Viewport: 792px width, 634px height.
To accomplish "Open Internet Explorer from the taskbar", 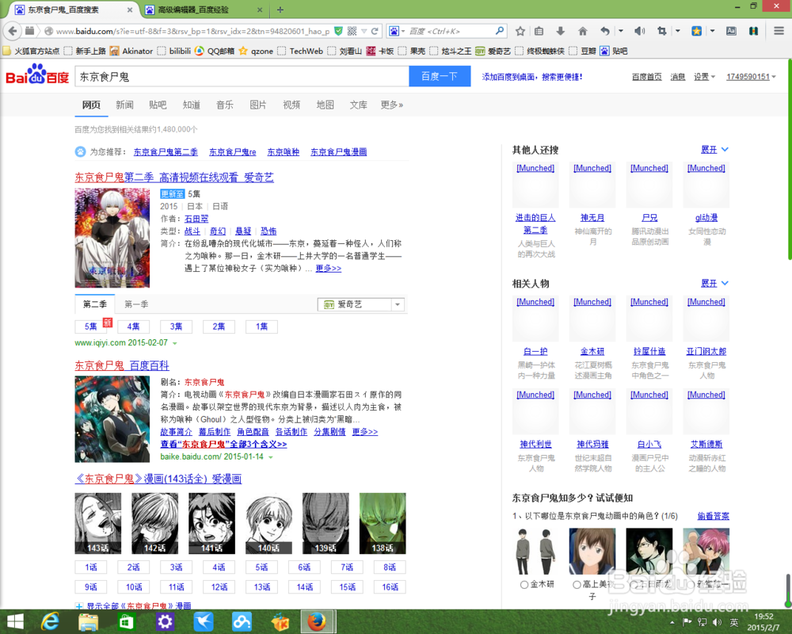I will 50,621.
